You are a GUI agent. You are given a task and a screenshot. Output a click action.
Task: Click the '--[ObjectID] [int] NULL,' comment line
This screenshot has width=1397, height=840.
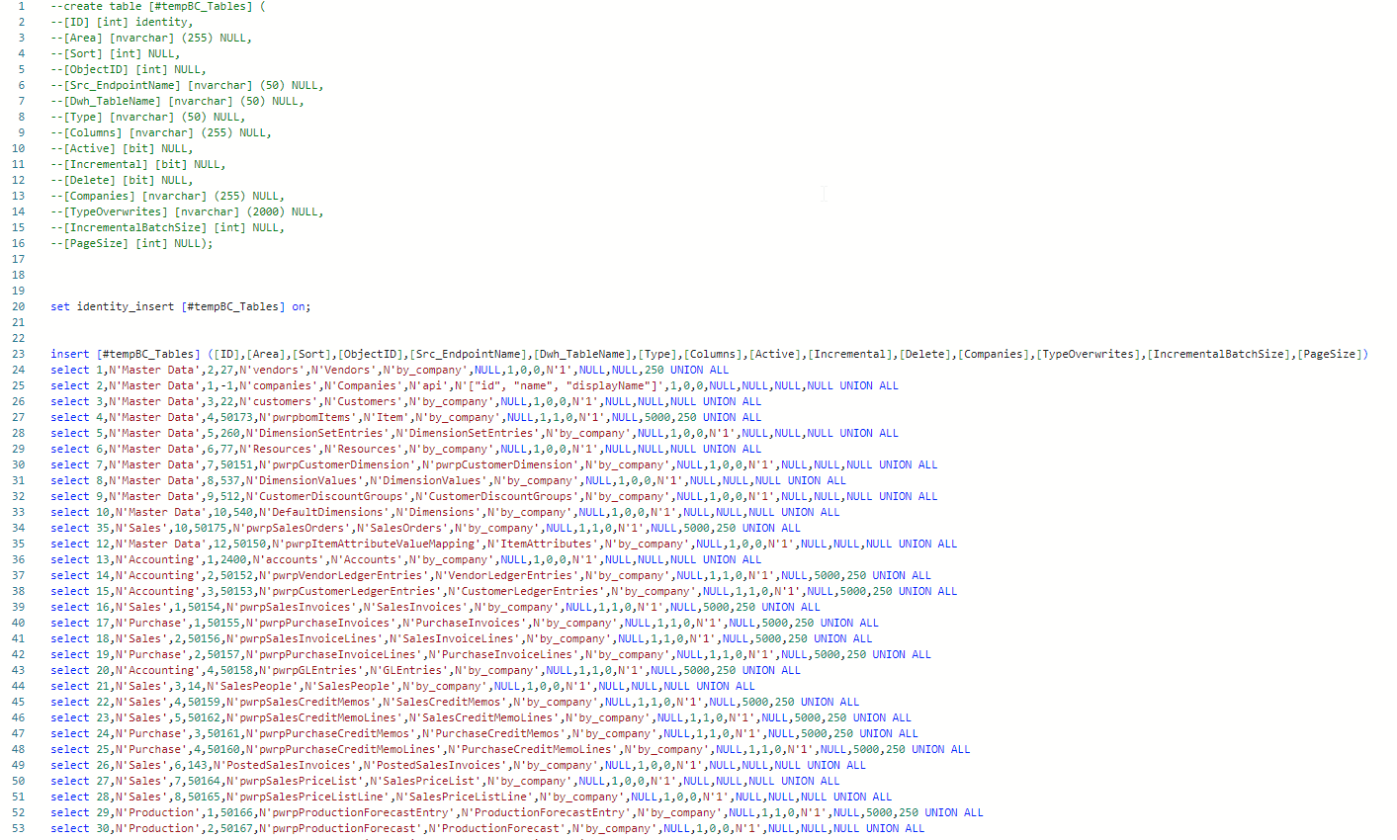pyautogui.click(x=129, y=69)
